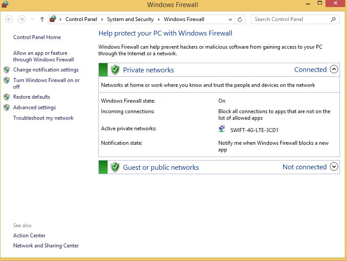Expand the arrow after System and Security
Image resolution: width=347 pixels, height=261 pixels.
159,19
